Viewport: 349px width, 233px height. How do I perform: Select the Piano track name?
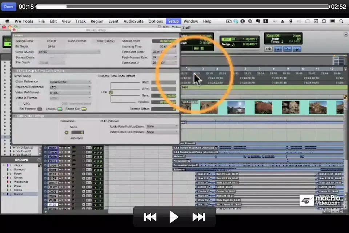[52, 152]
